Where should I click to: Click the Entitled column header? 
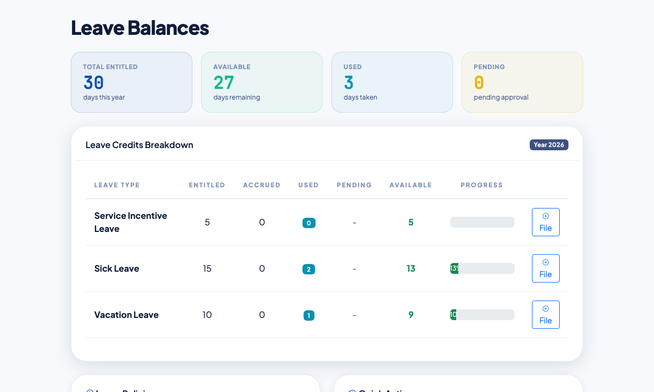point(207,185)
